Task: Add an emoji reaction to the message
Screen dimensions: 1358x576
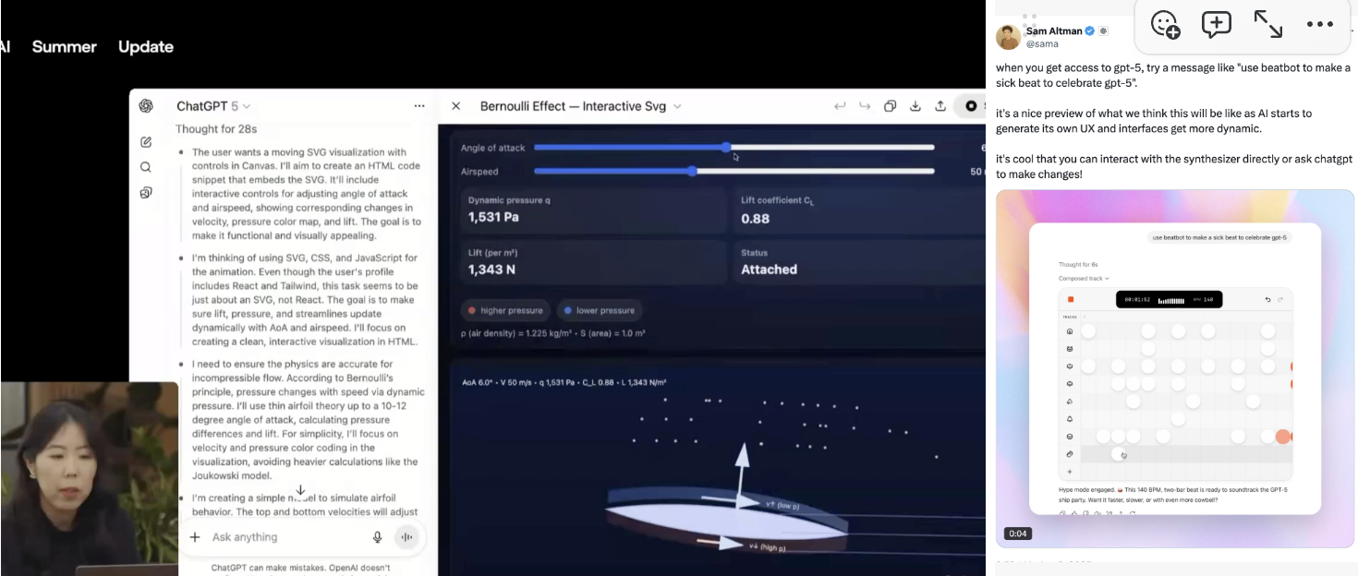Action: 1166,25
